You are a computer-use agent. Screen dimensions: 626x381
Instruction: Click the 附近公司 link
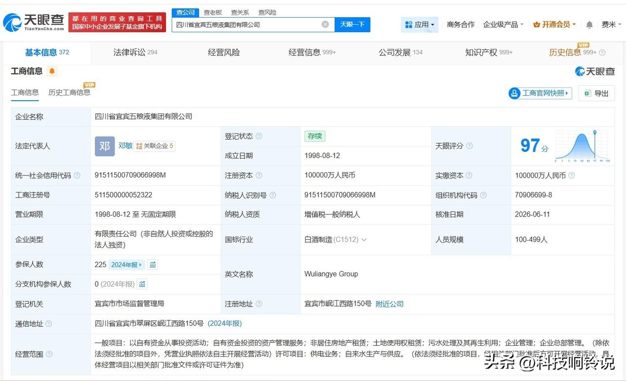(x=390, y=304)
